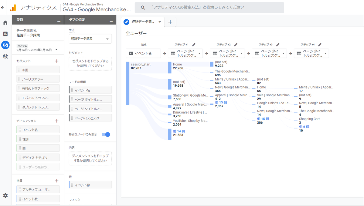364x206 pixels.
Task: Add a new exploration tab
Action: click(x=170, y=22)
